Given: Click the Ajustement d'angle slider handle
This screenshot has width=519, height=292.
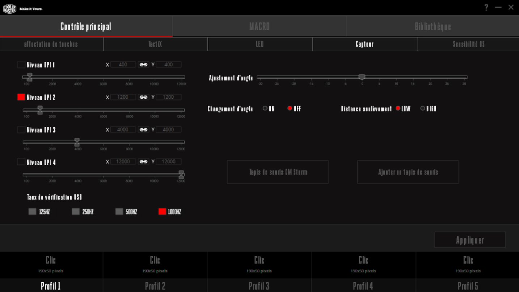Looking at the screenshot, I should coord(362,77).
